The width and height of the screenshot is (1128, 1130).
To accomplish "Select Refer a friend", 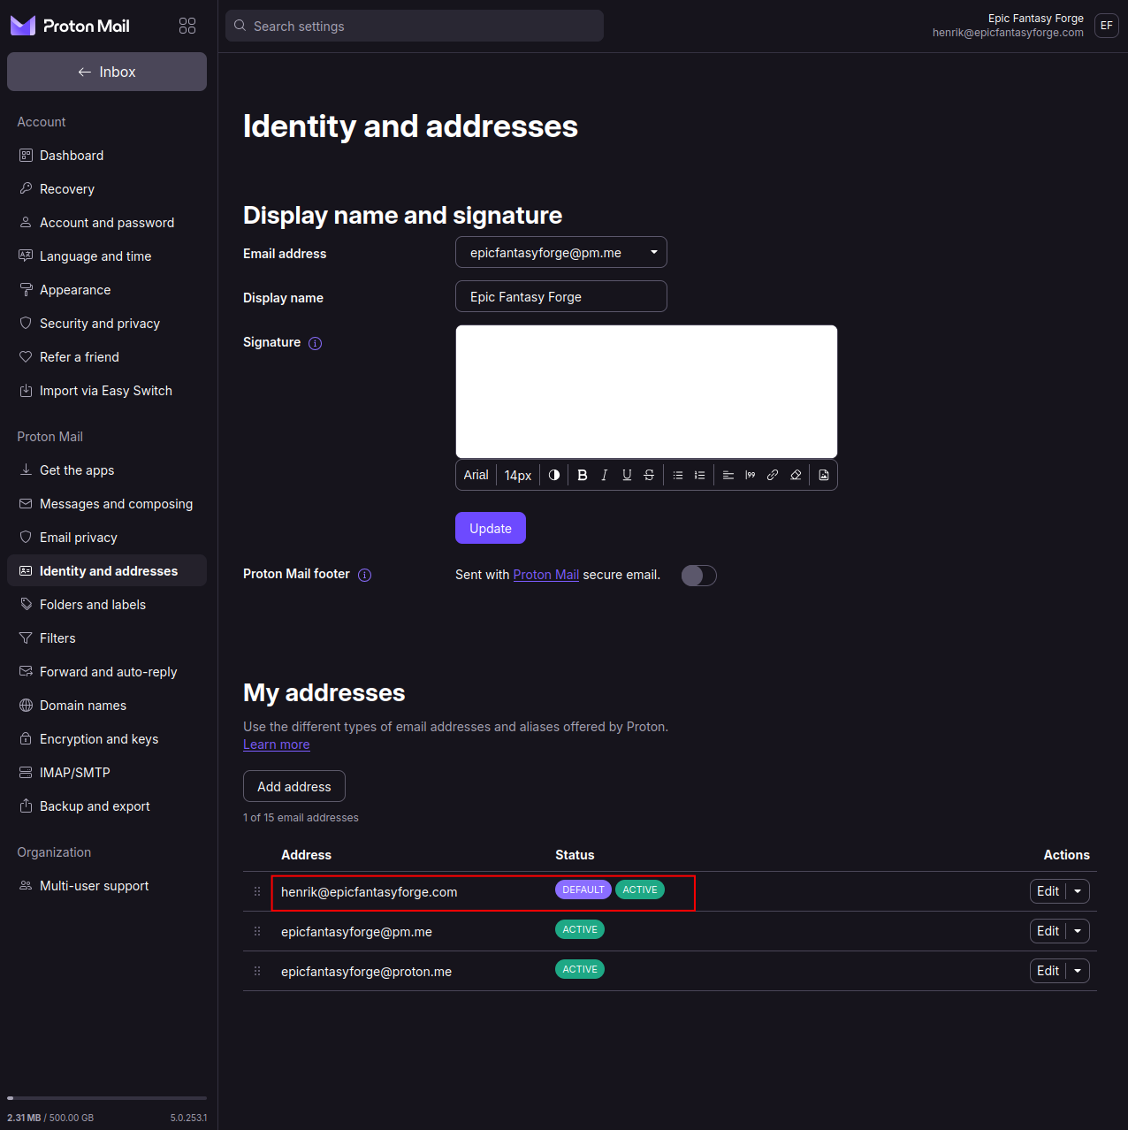I will click(x=107, y=357).
